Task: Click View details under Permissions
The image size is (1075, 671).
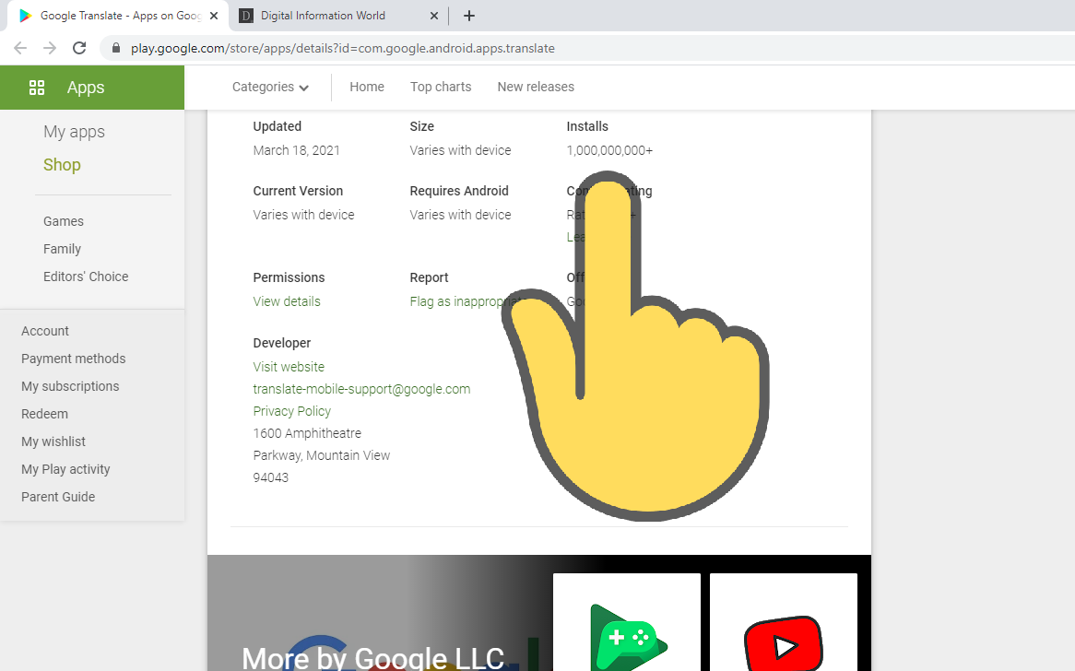Action: coord(287,301)
